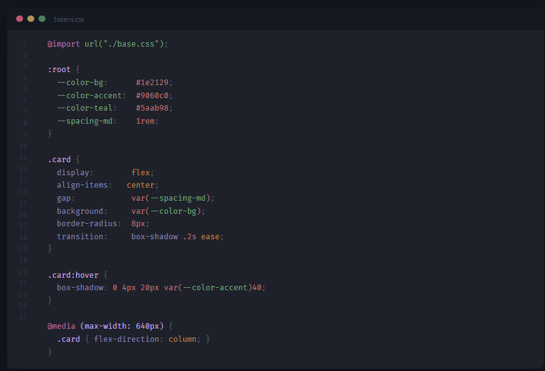Select the #9060c0 accent color value
The width and height of the screenshot is (545, 371).
154,95
